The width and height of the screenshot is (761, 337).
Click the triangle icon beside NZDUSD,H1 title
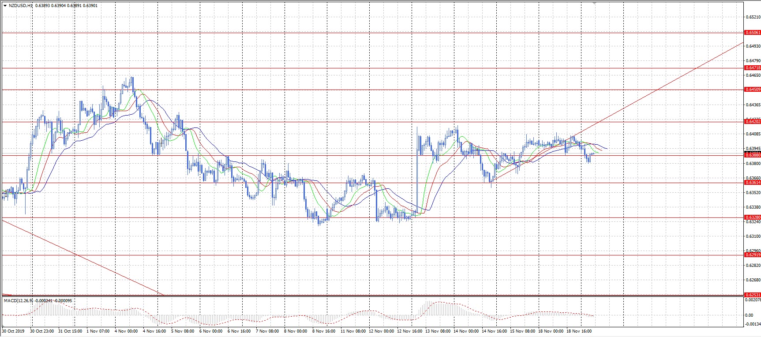click(4, 6)
